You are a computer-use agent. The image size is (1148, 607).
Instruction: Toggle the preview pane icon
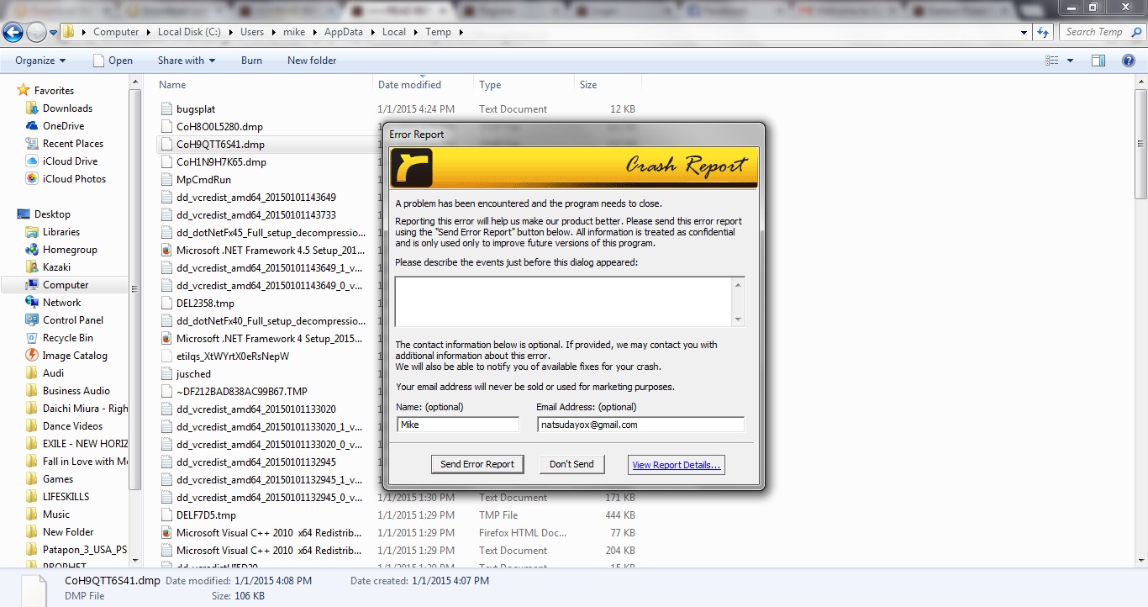[1098, 61]
